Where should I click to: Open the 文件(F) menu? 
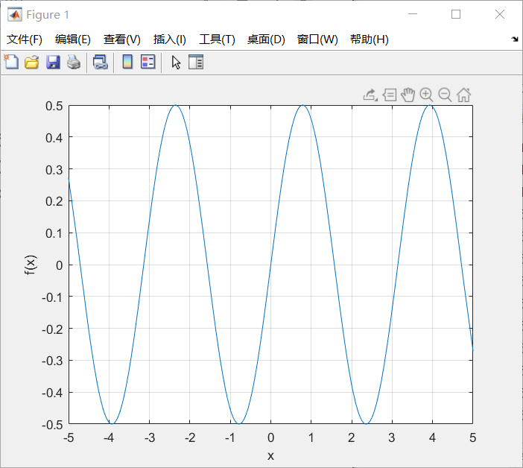[x=25, y=39]
